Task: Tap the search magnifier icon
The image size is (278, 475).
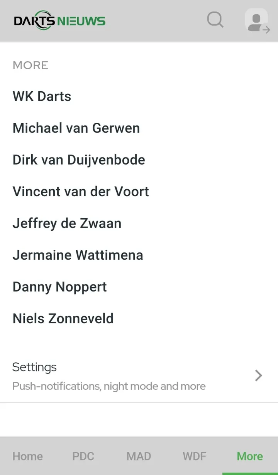Action: coord(215,20)
